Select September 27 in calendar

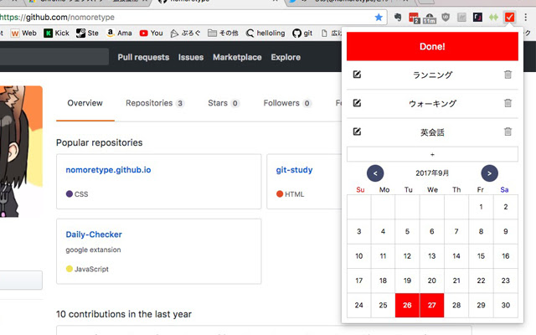(x=432, y=305)
